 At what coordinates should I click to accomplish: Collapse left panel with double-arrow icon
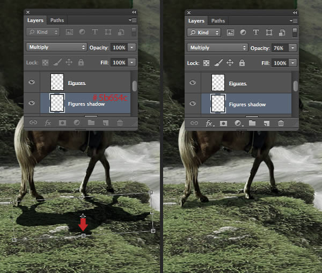[134, 12]
